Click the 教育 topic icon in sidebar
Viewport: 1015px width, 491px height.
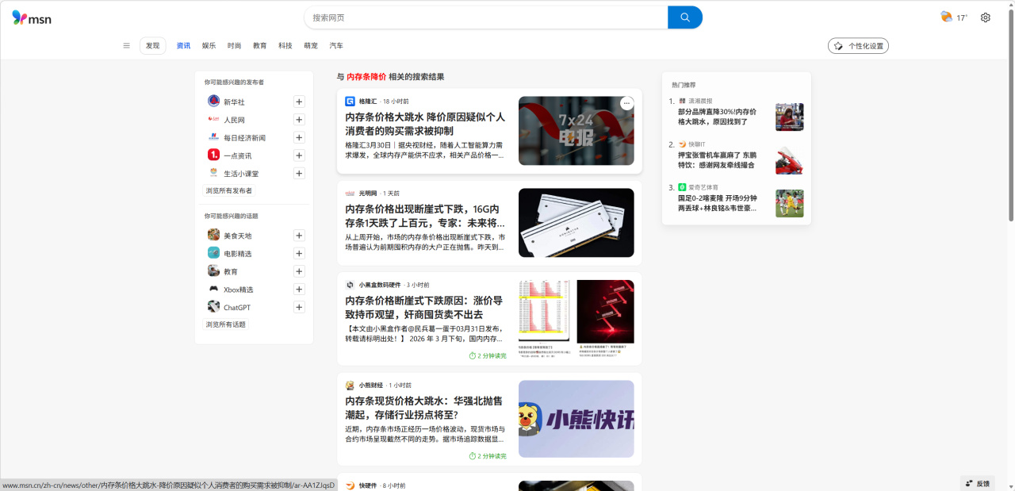[x=214, y=271]
